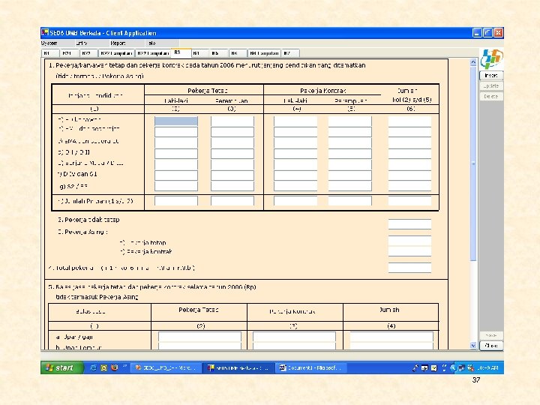Click scrollbar up arrow of the form
This screenshot has width=540, height=405.
(473, 62)
